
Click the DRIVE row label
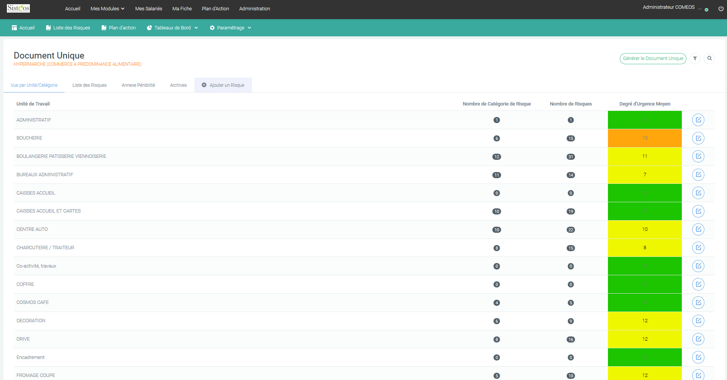(23, 339)
